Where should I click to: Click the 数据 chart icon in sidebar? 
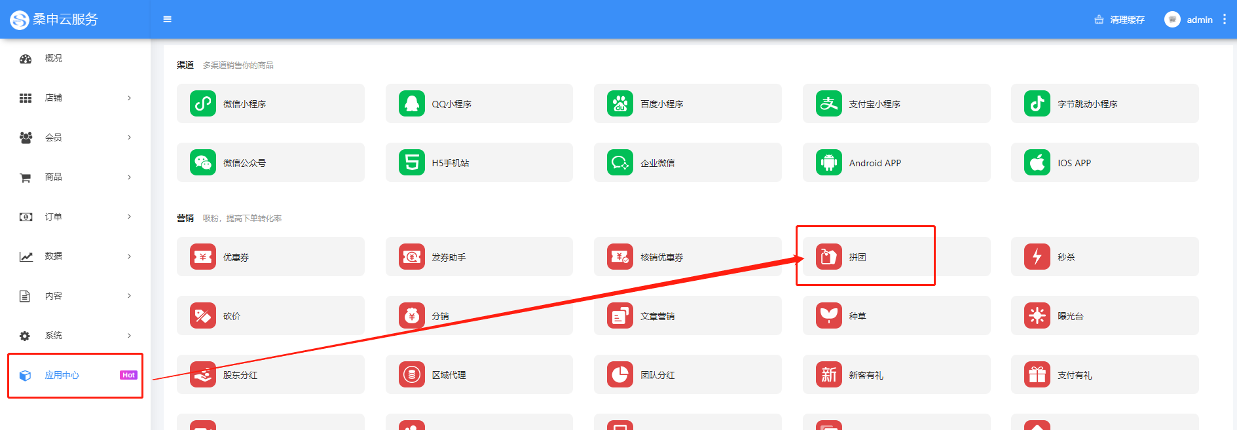(x=26, y=257)
